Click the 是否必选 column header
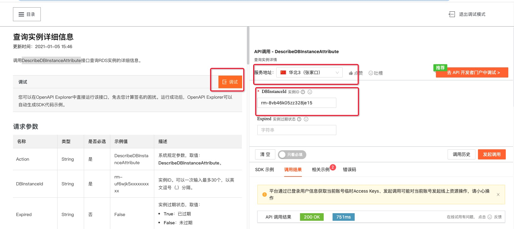The height and width of the screenshot is (229, 514). [97, 141]
